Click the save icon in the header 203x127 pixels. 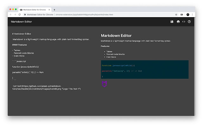point(172,22)
